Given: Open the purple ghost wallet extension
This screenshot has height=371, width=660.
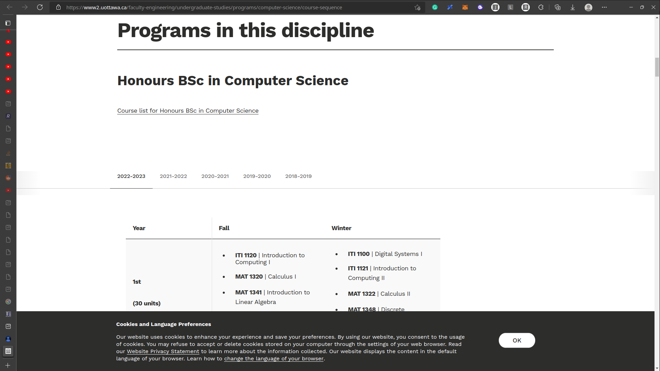Looking at the screenshot, I should click(x=480, y=7).
